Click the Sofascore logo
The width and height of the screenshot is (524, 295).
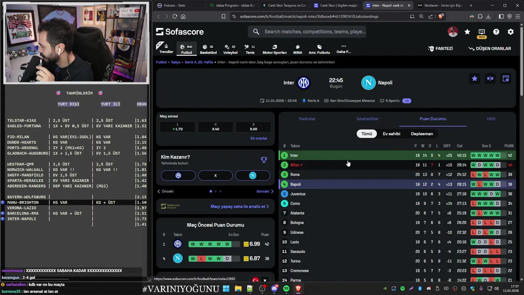point(180,32)
